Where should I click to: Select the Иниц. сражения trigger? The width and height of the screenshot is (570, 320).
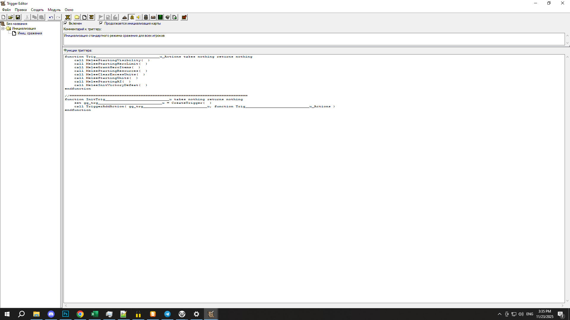[30, 33]
